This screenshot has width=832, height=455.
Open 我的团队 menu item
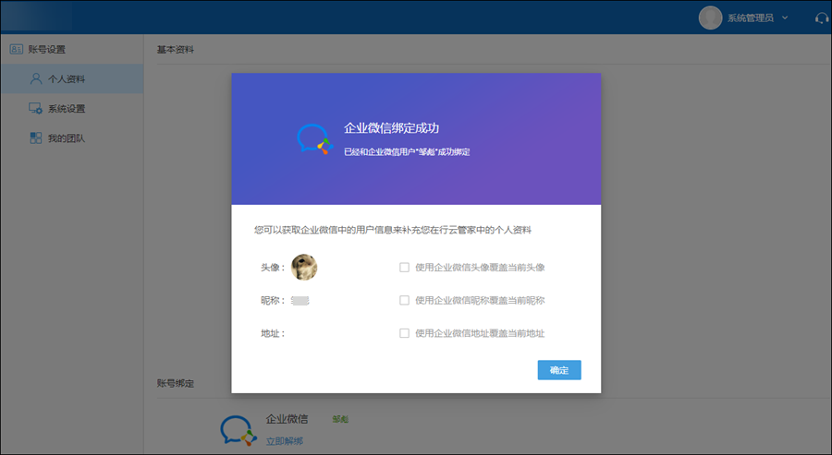[72, 138]
